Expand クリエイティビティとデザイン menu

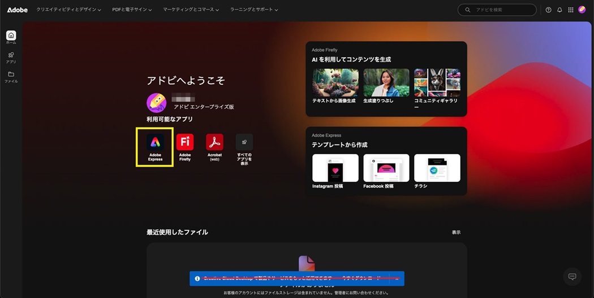click(68, 10)
